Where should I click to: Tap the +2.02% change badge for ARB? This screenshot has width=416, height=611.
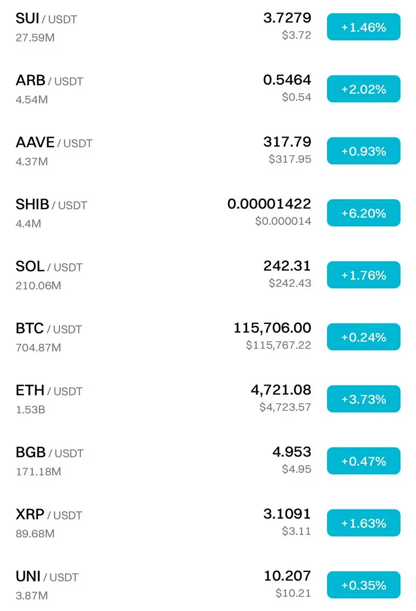[364, 89]
